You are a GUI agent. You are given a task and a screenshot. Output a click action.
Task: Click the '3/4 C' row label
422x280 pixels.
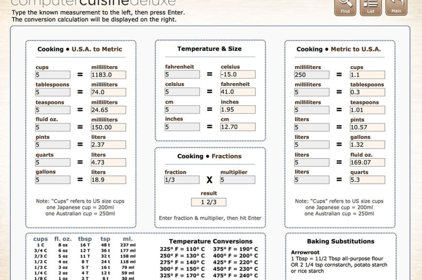click(40, 251)
